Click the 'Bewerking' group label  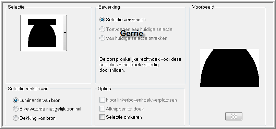pyautogui.click(x=109, y=7)
